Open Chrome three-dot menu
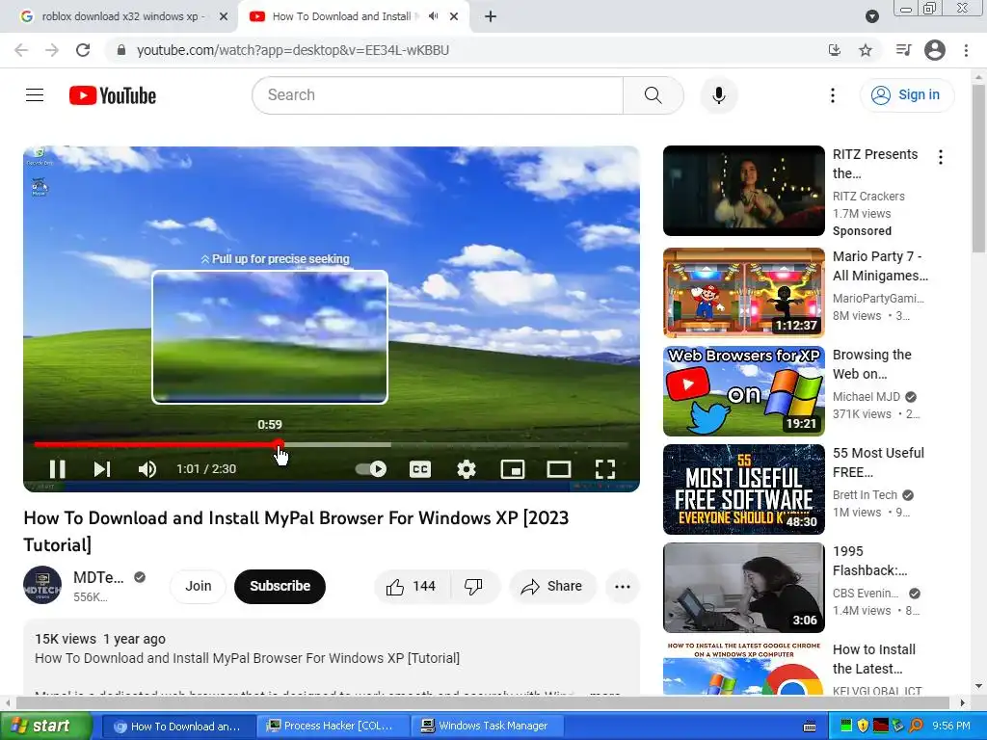This screenshot has height=740, width=987. [x=966, y=50]
